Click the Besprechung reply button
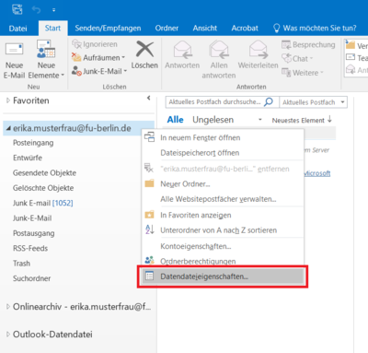 [x=308, y=45]
